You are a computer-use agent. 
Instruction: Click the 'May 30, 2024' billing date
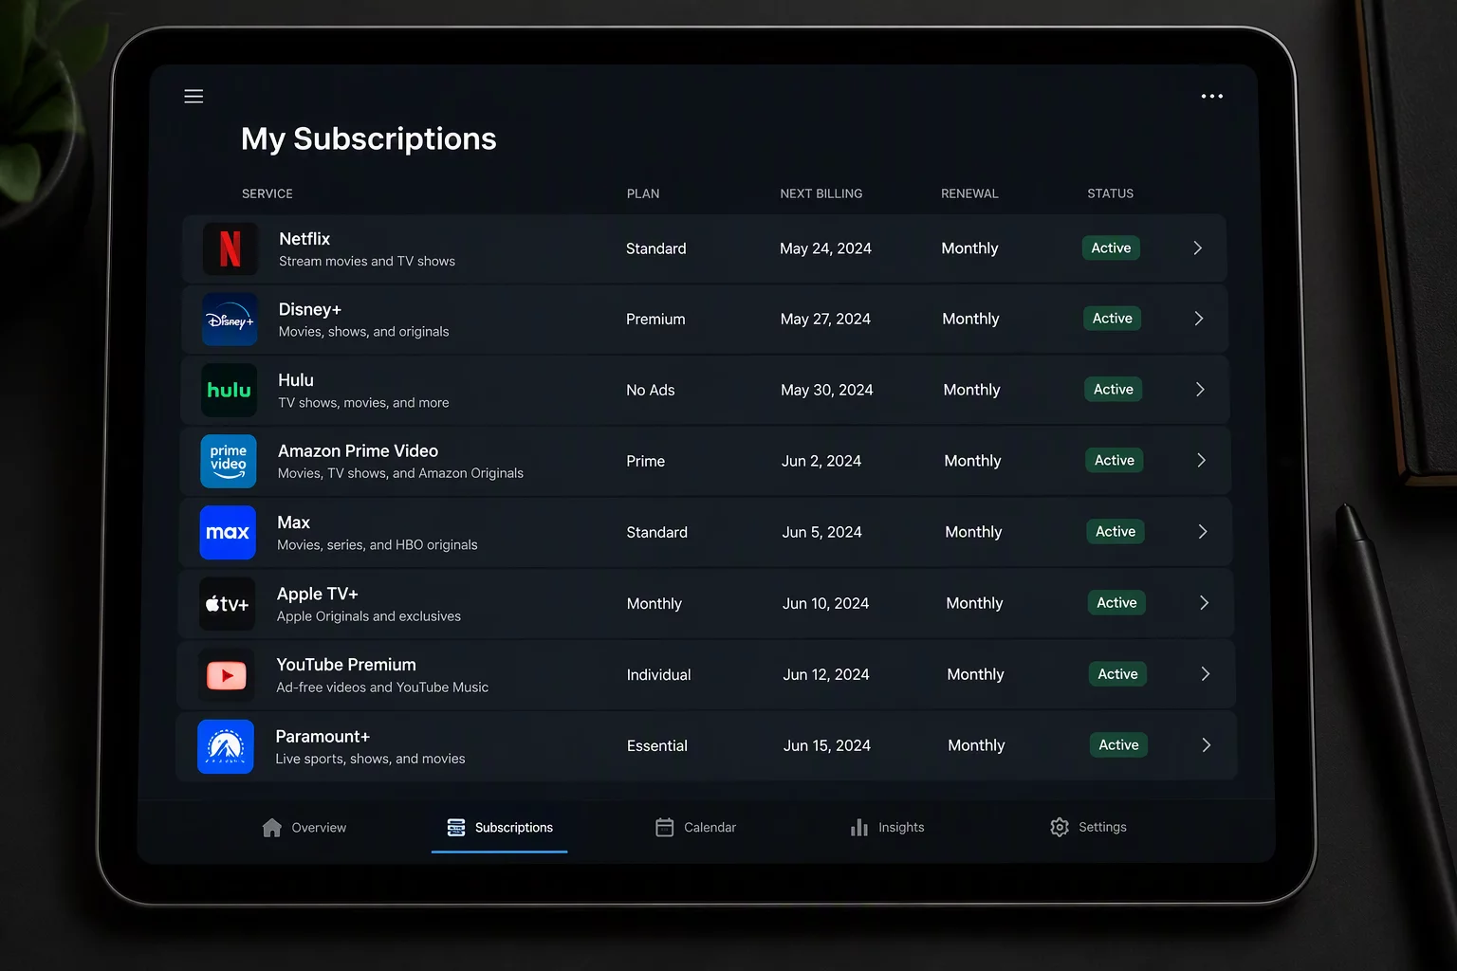coord(827,390)
